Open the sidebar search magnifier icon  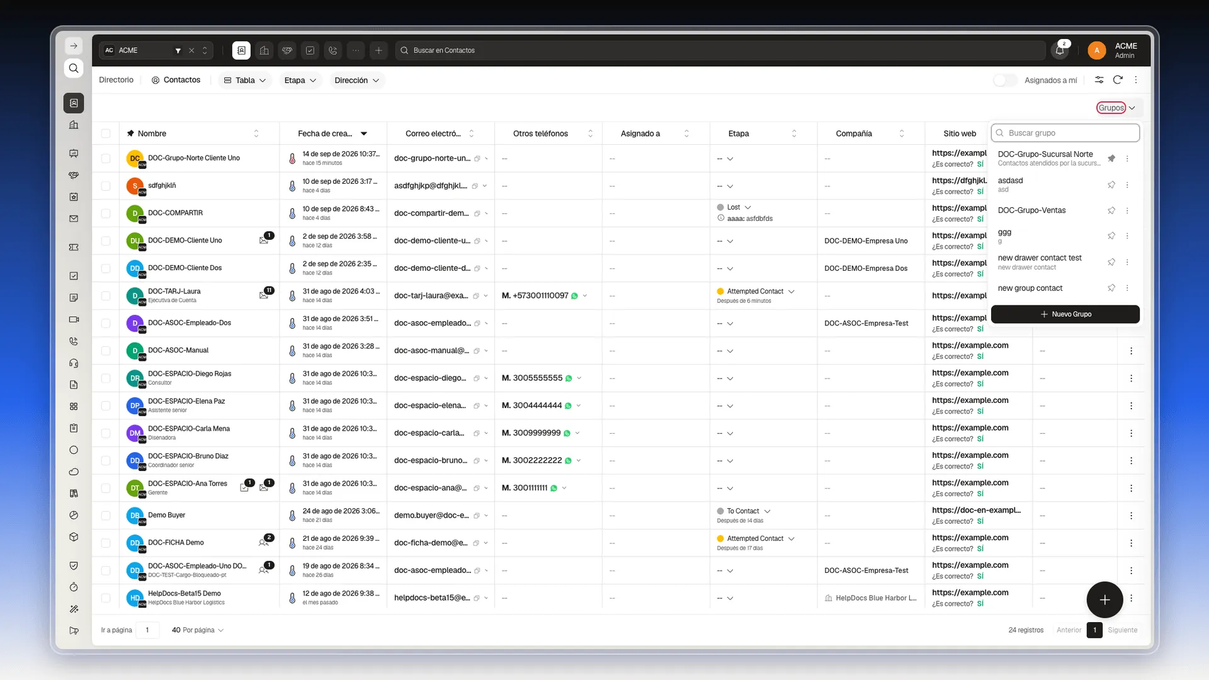pos(74,68)
